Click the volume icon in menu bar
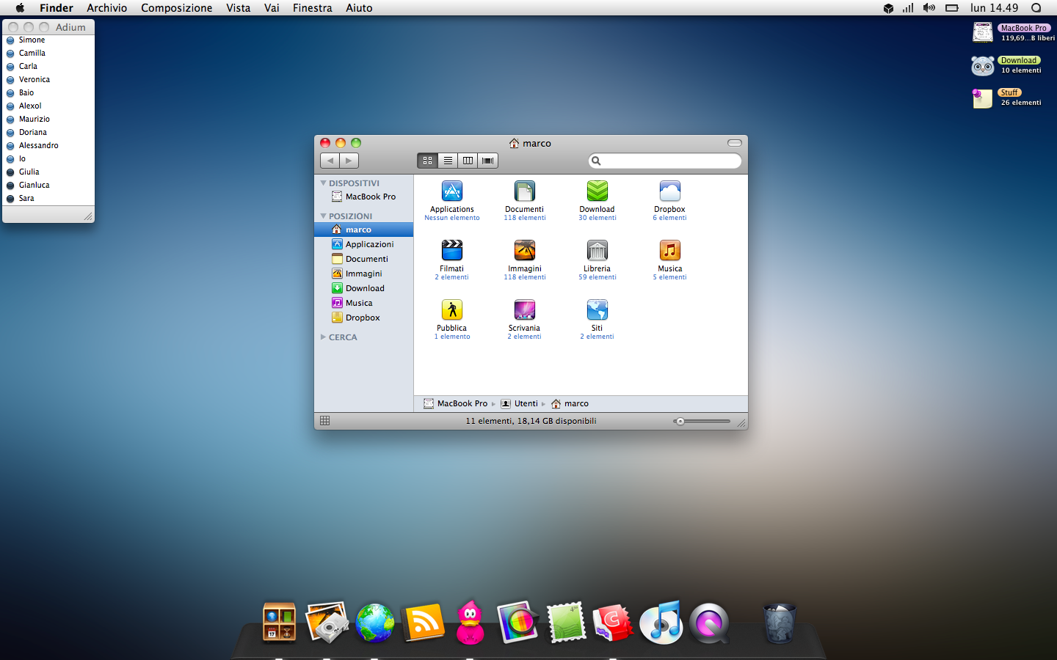 pyautogui.click(x=929, y=8)
